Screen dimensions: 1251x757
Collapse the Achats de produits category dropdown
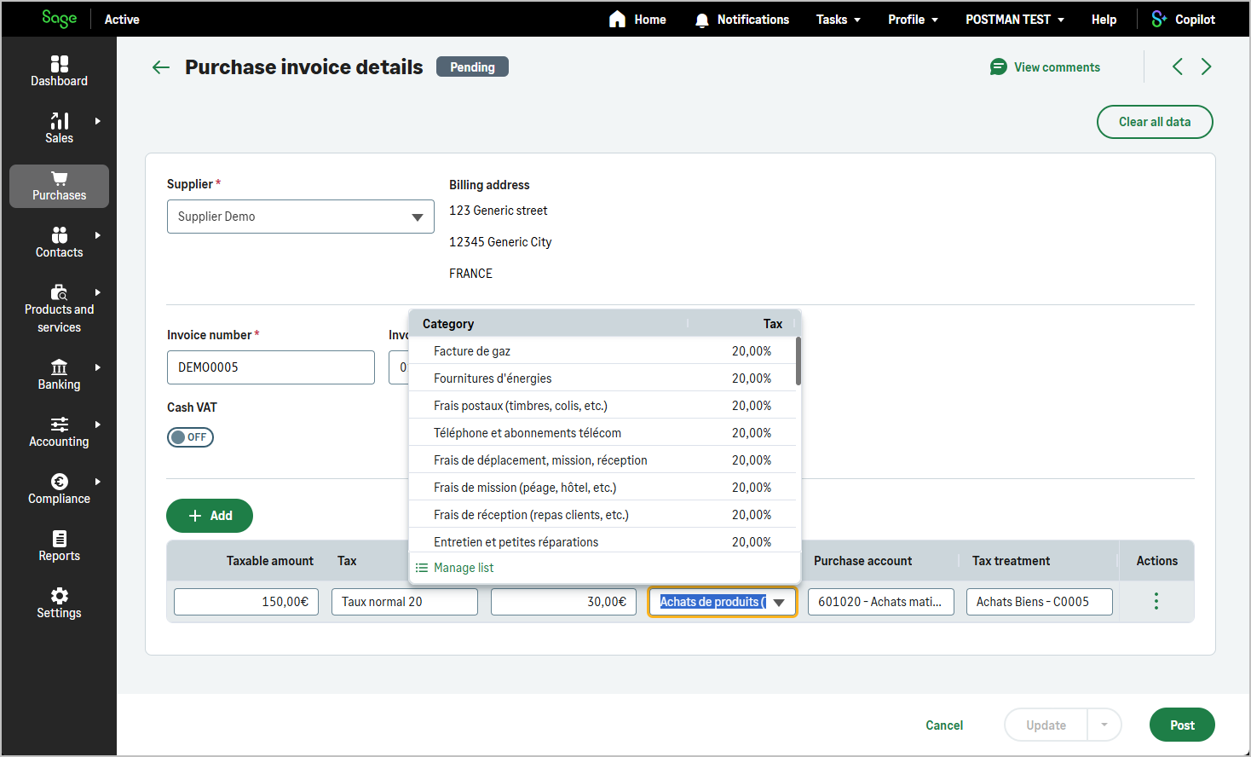pyautogui.click(x=779, y=602)
